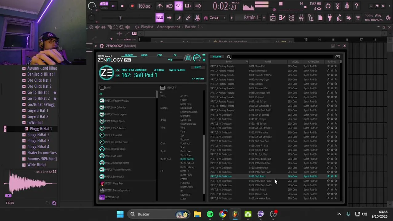Toggle PAT pattern mode button
This screenshot has width=393, height=221.
tap(104, 4)
